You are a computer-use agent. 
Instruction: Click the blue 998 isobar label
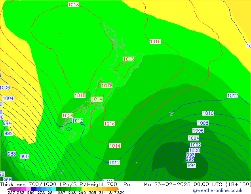(x=190, y=155)
